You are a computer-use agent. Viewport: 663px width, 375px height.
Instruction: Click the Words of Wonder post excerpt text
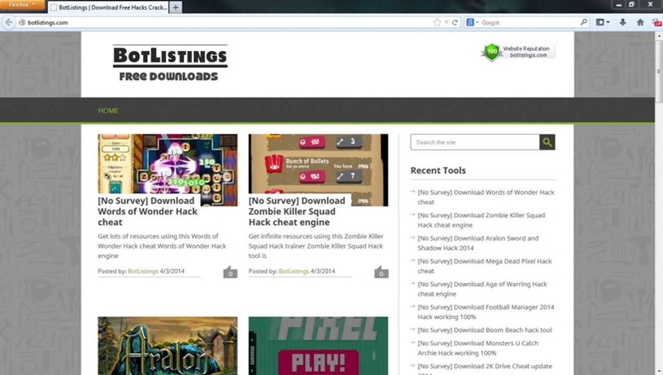click(x=162, y=246)
